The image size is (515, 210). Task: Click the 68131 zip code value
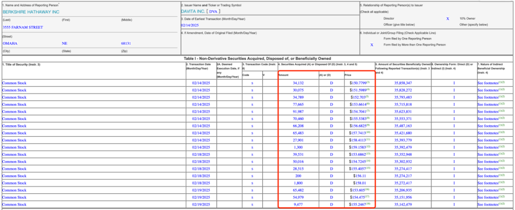[x=126, y=43]
